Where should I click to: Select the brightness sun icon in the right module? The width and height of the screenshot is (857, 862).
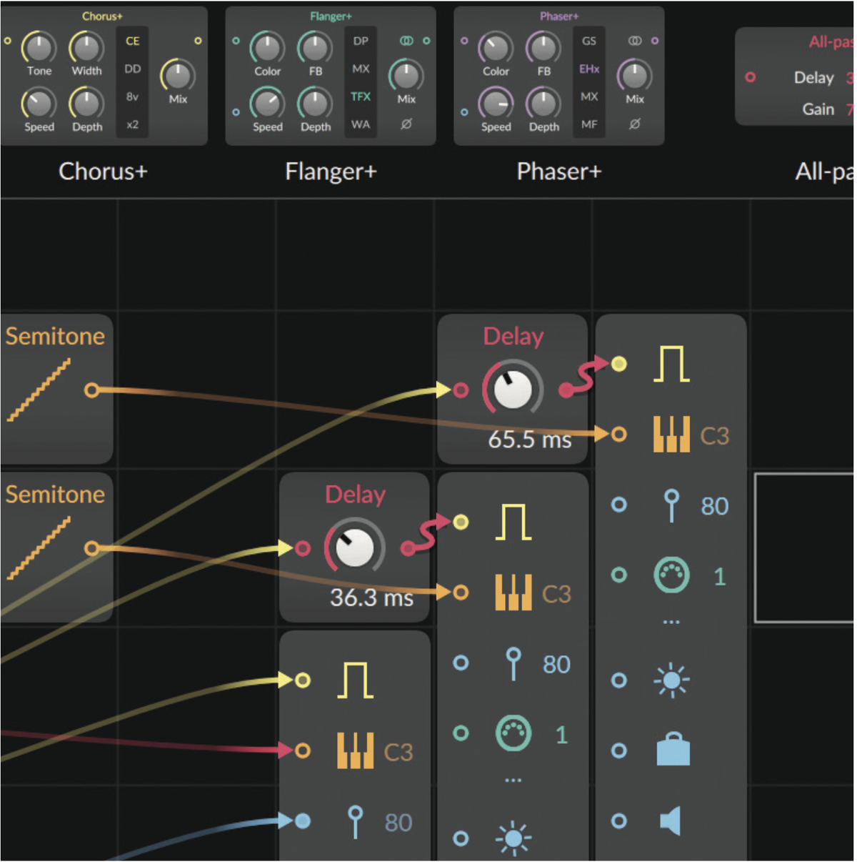(671, 680)
